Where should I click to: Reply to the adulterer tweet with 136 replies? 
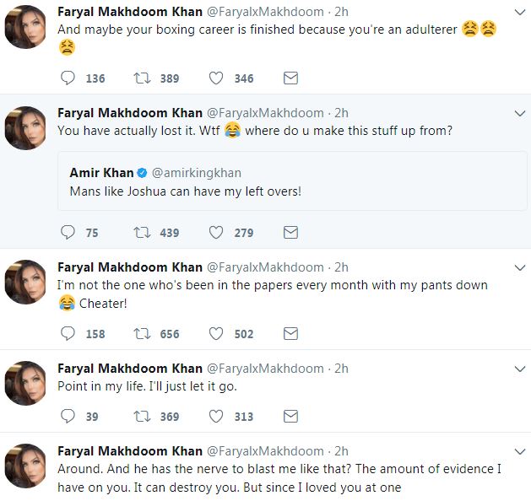(69, 78)
